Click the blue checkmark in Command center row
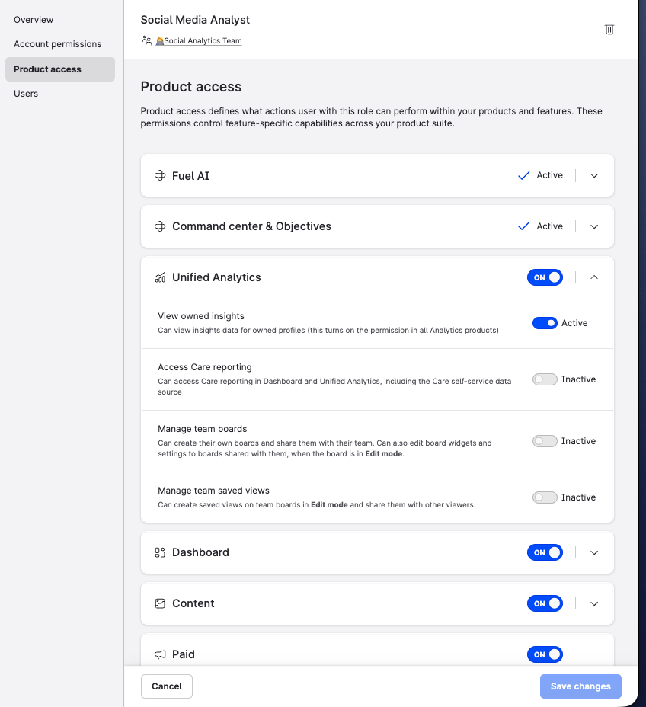 524,226
